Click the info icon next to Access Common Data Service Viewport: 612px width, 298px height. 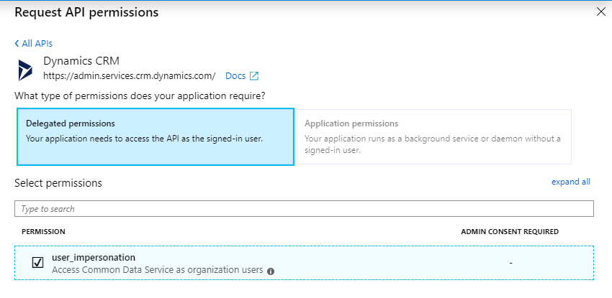click(x=271, y=271)
